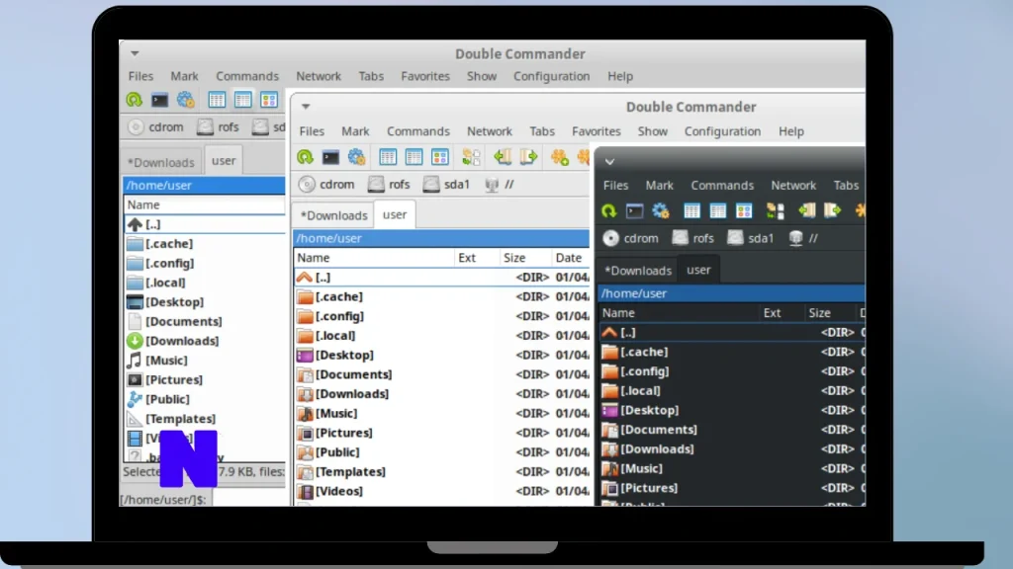Click the left-arrow panel icon in the dark-theme window
Screen dimensions: 1013x569
click(806, 210)
